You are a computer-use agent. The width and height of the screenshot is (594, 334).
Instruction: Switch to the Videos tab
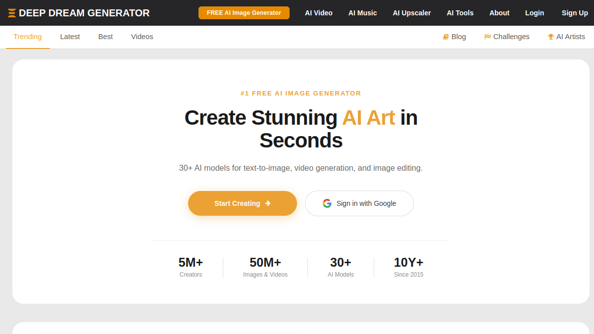(x=142, y=37)
